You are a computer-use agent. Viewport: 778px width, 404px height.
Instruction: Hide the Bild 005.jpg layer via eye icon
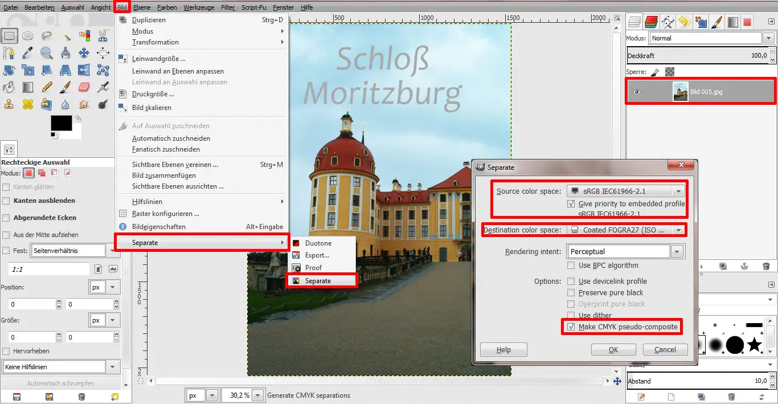click(x=637, y=91)
